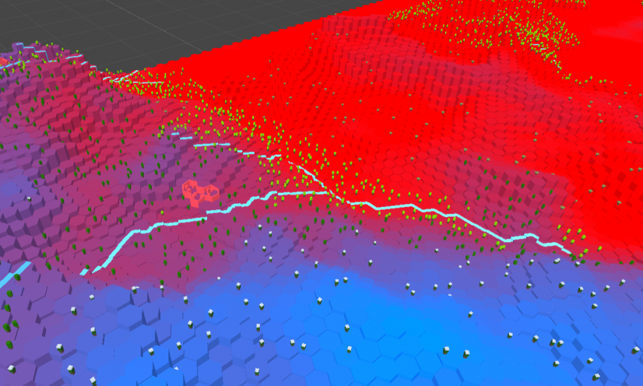
Task: Click the snow-capped tree in bottom-left corner
Action: click(x=70, y=369)
